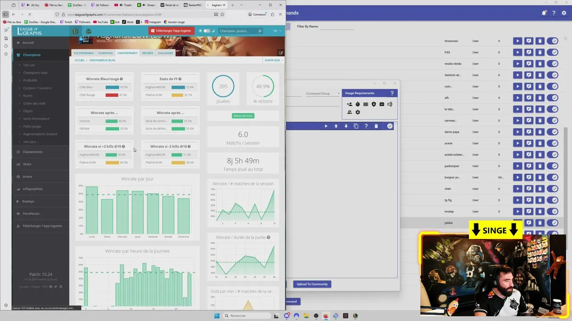Image resolution: width=572 pixels, height=321 pixels.
Task: Move action down with the down arrow
Action: 346,126
